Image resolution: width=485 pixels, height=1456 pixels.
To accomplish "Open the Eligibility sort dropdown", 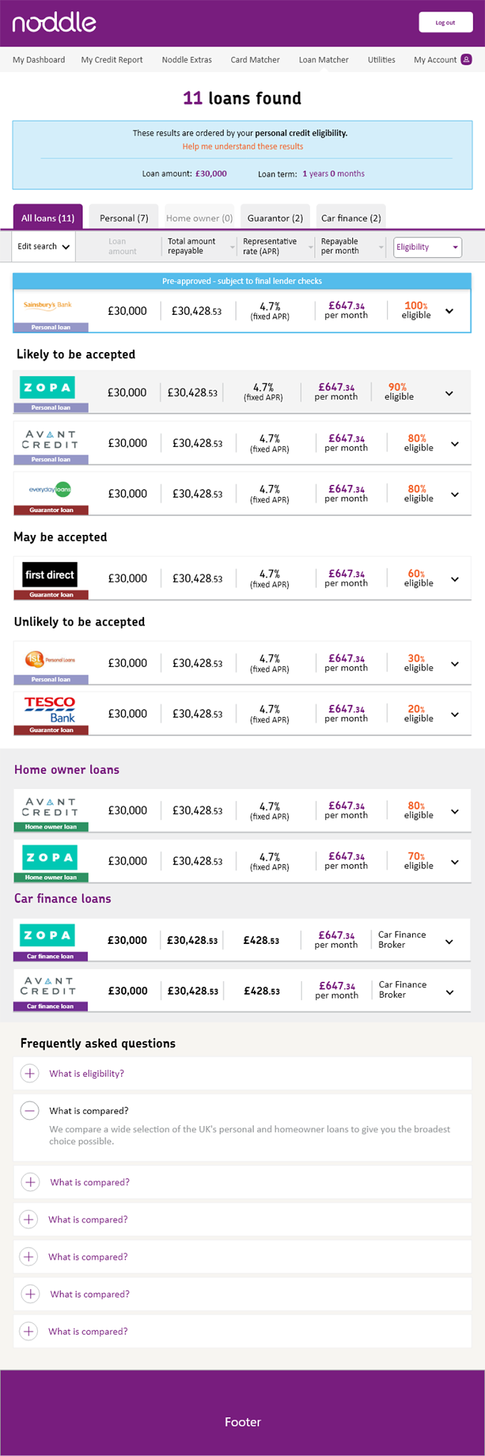I will click(x=428, y=247).
